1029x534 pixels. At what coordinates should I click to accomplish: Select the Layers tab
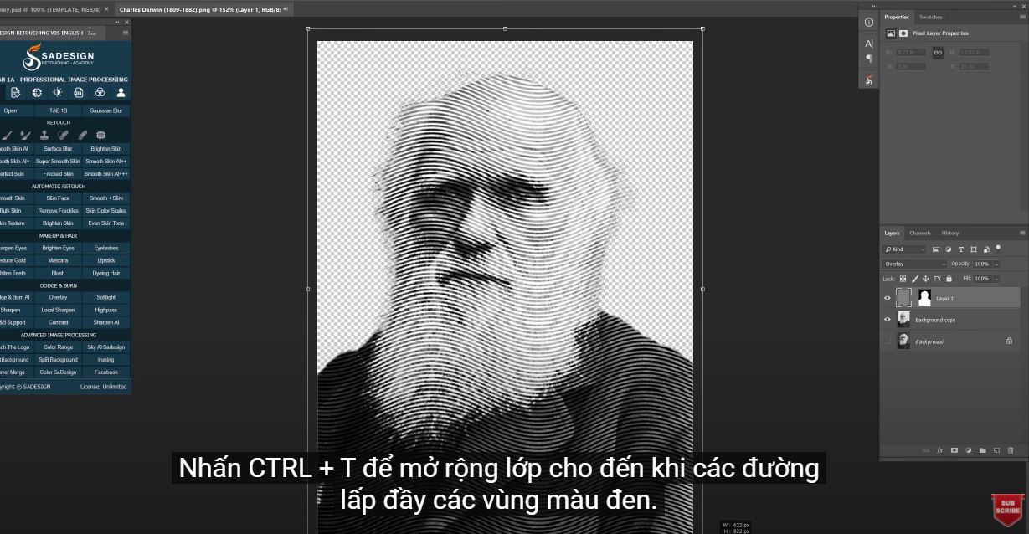[892, 233]
